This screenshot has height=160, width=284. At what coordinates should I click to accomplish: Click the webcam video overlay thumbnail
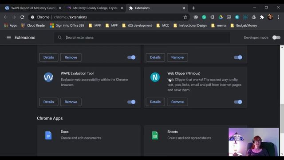(x=253, y=142)
